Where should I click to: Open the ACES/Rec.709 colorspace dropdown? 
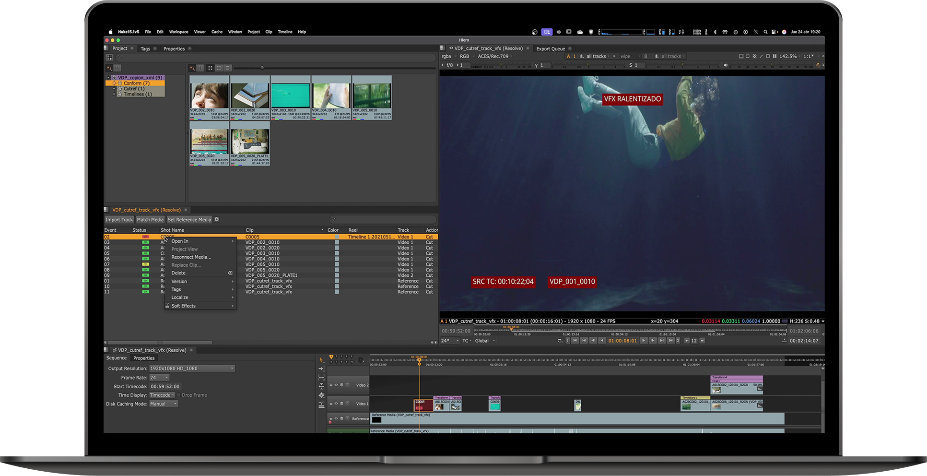(x=494, y=56)
